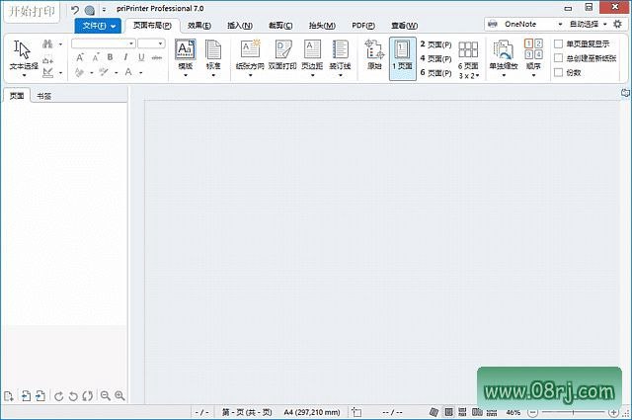Open the font name combo box

point(103,43)
